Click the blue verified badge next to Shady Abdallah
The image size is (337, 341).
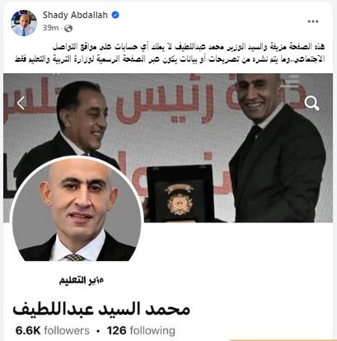115,15
